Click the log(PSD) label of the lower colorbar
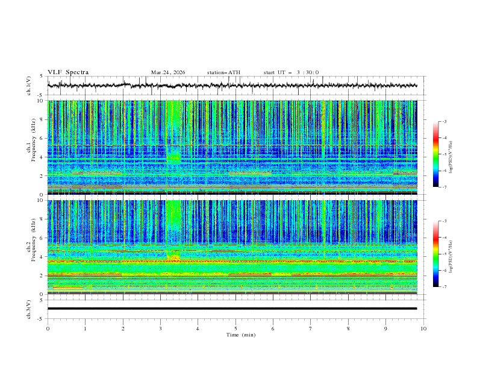Screen dimensions: 477x369 450,257
